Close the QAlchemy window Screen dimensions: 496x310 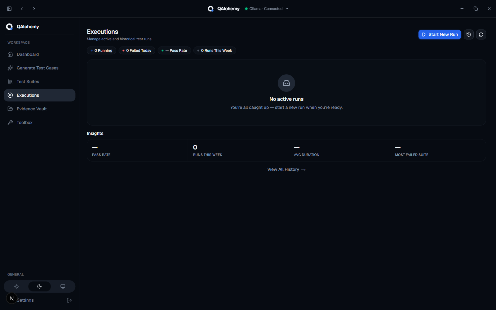489,9
